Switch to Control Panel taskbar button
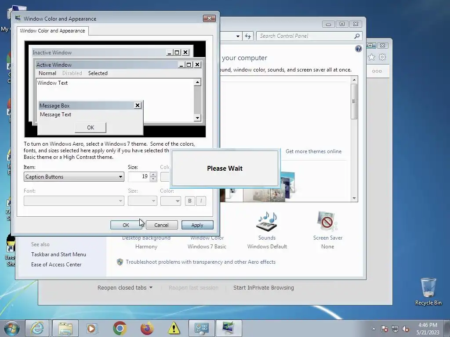The width and height of the screenshot is (450, 337). pos(201,328)
